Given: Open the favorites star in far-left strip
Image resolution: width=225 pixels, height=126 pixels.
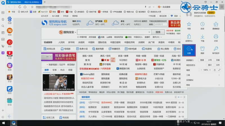Looking at the screenshot, I should pyautogui.click(x=3, y=19).
